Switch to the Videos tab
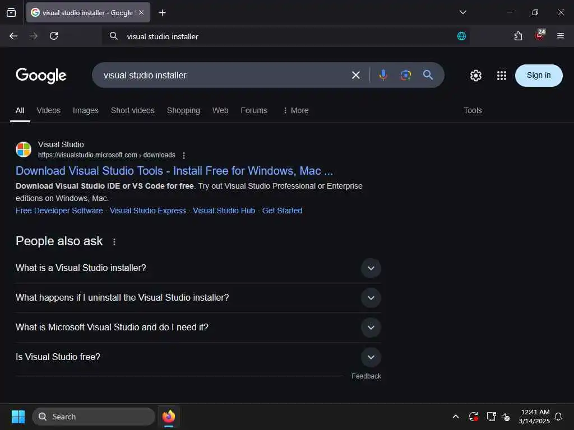 coord(49,110)
